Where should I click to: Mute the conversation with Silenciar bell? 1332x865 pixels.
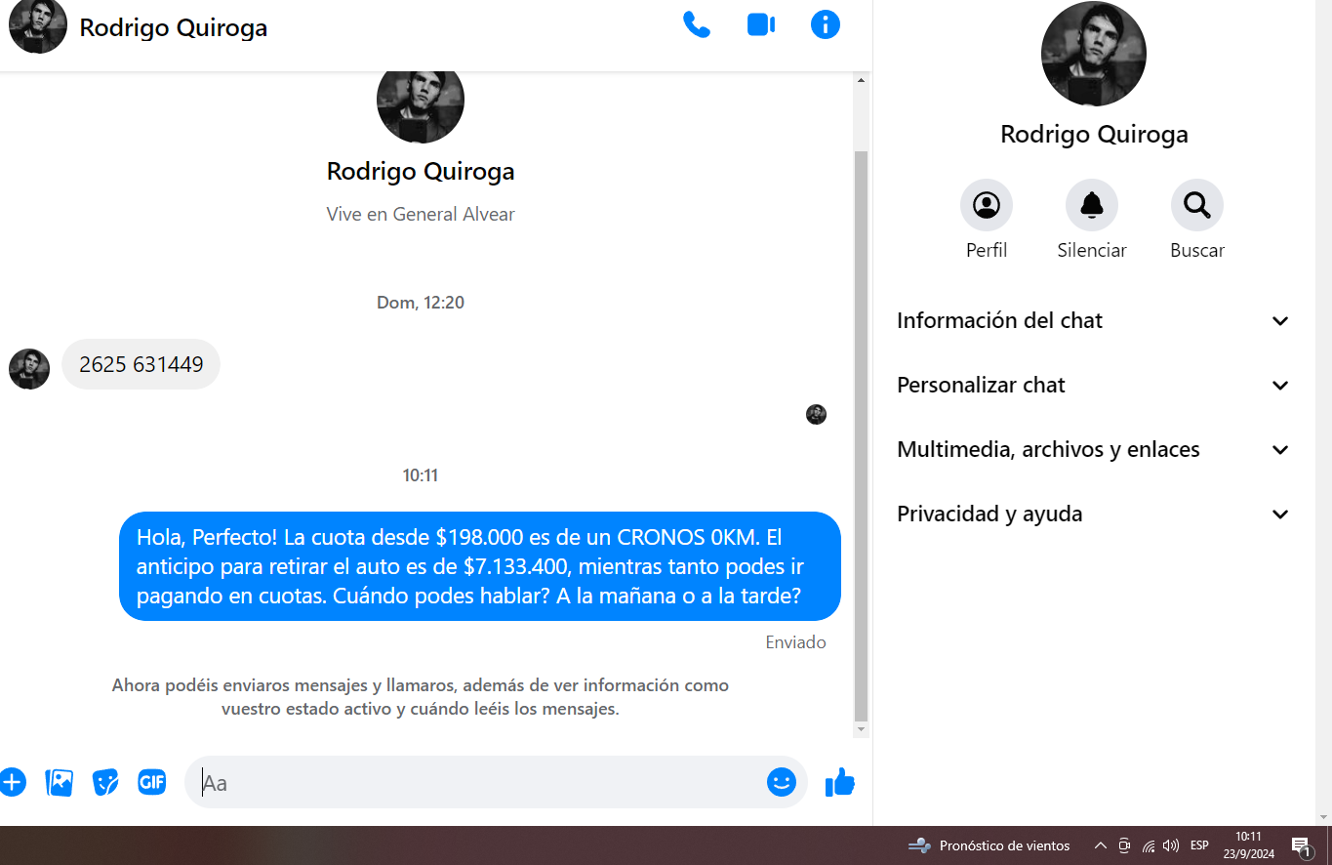[x=1091, y=205]
